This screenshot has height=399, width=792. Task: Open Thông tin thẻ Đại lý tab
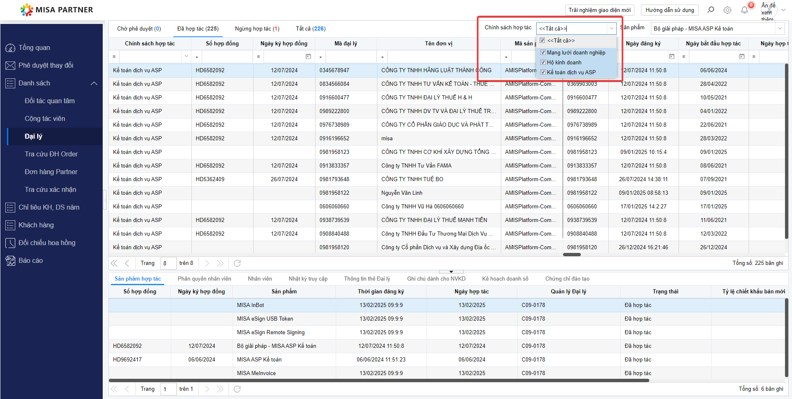tap(367, 279)
